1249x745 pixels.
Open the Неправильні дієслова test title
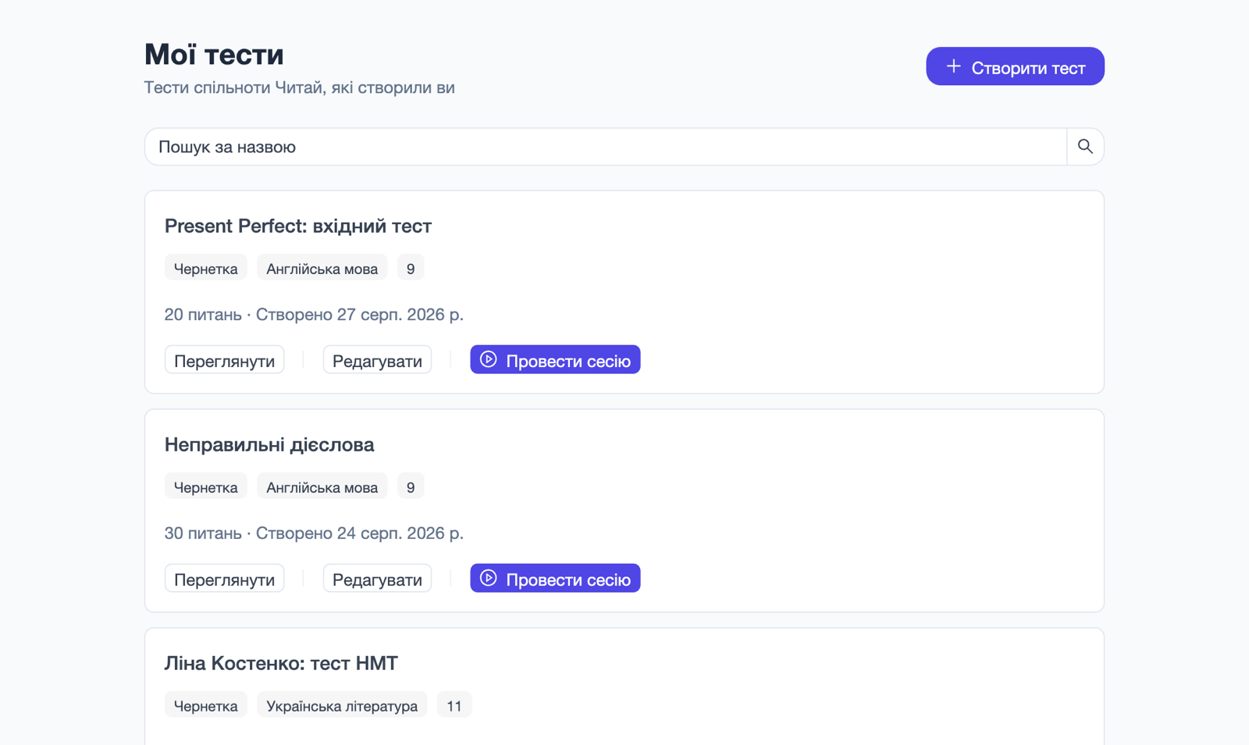pyautogui.click(x=269, y=444)
